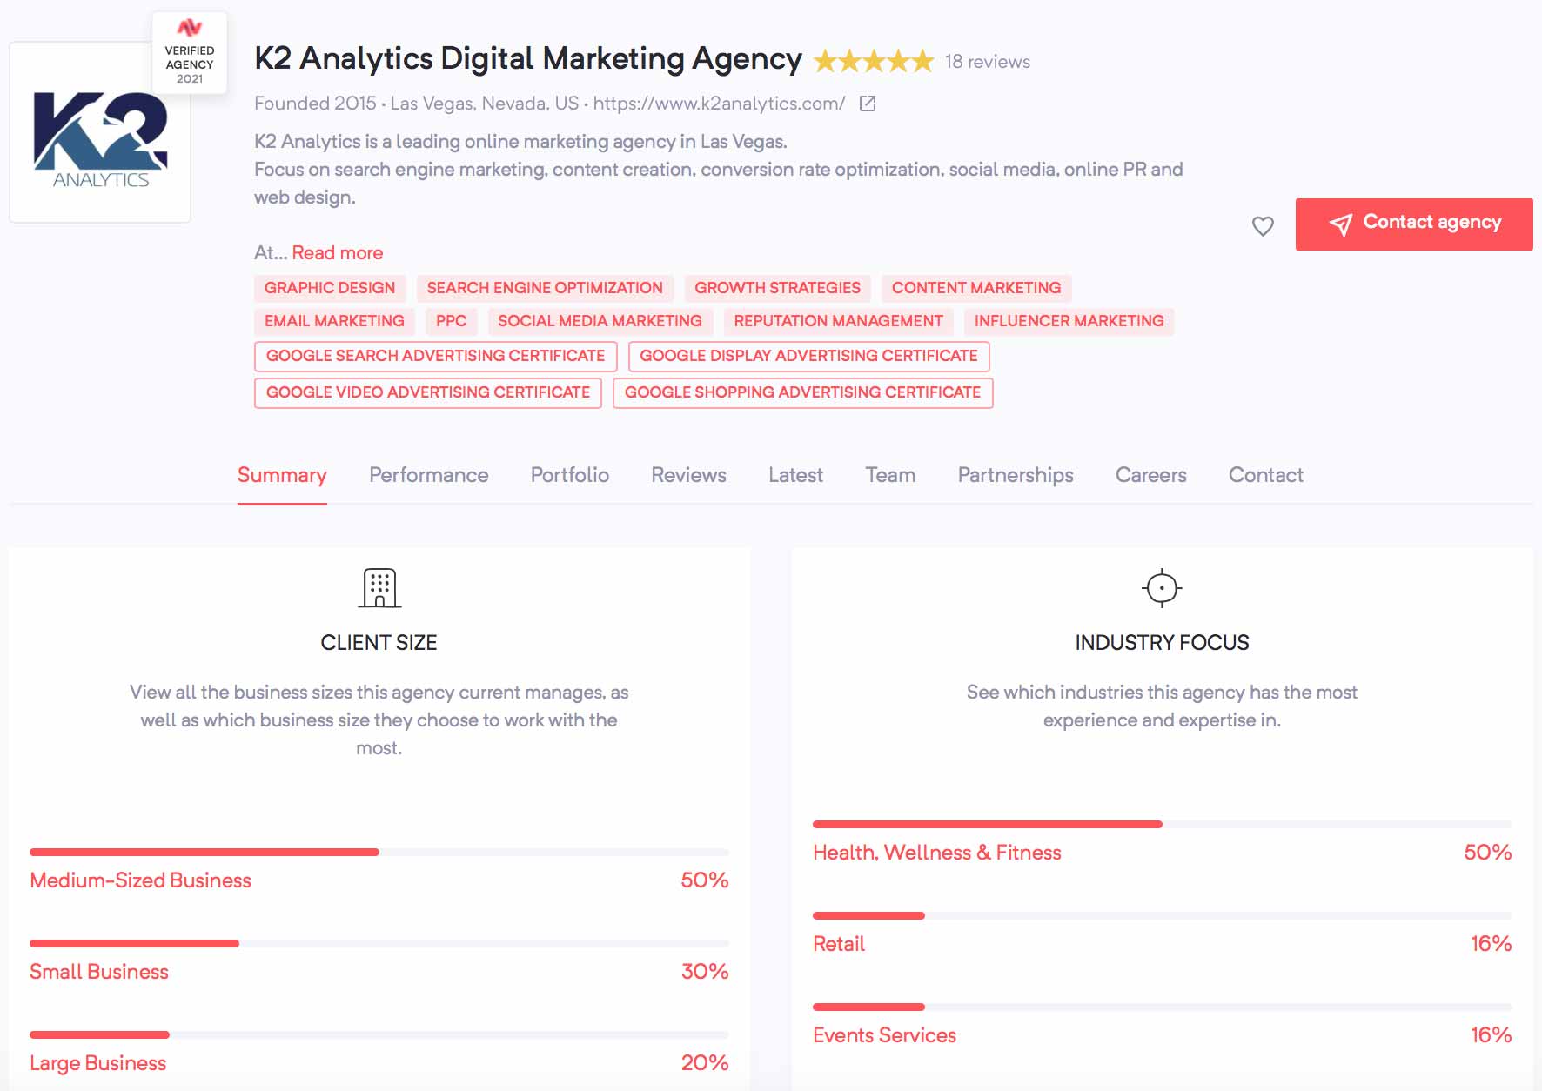Open the 18 reviews link
The height and width of the screenshot is (1091, 1542).
[988, 62]
